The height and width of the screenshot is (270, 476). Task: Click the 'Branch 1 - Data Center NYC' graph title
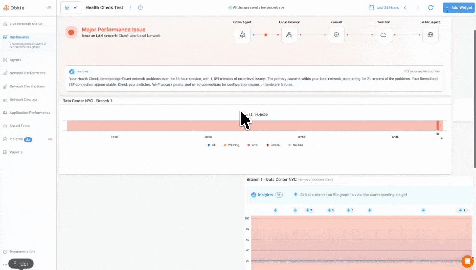pos(271,180)
